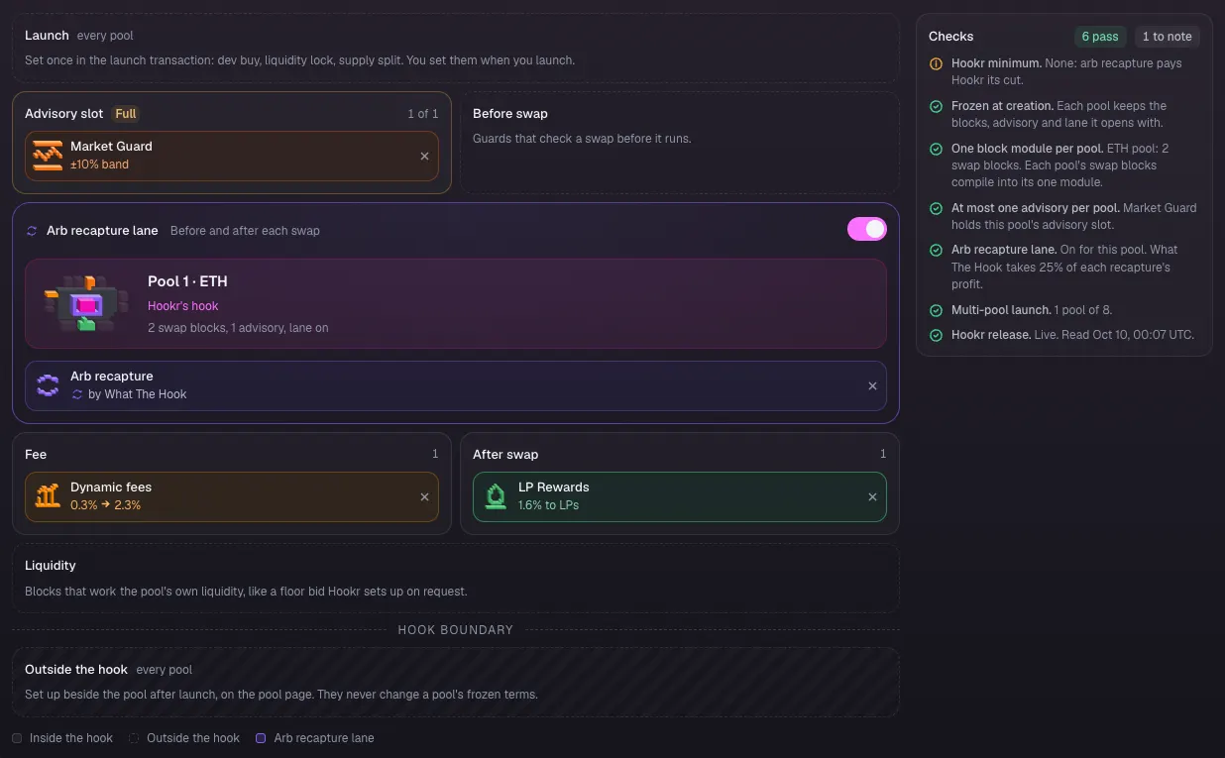Viewport: 1225px width, 758px height.
Task: Select the Inside the hook legend swatch
Action: pyautogui.click(x=17, y=738)
